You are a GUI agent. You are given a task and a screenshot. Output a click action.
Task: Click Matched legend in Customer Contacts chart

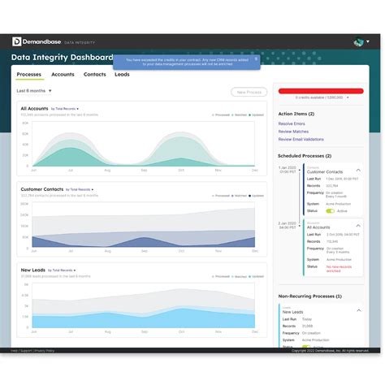click(240, 196)
